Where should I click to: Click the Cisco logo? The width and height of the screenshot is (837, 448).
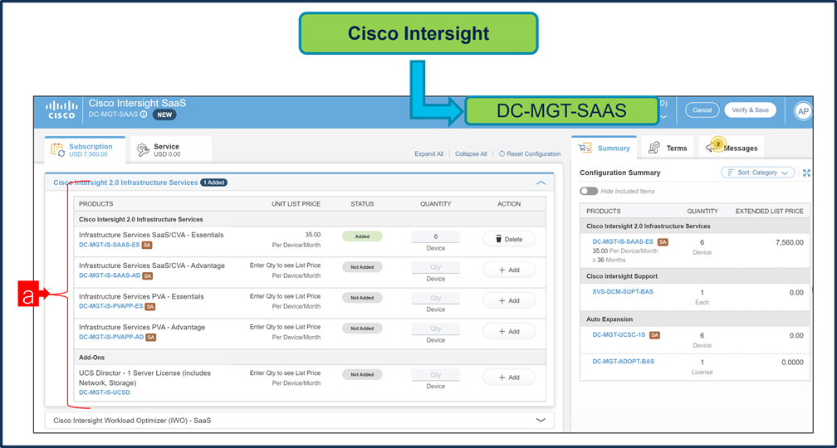61,110
